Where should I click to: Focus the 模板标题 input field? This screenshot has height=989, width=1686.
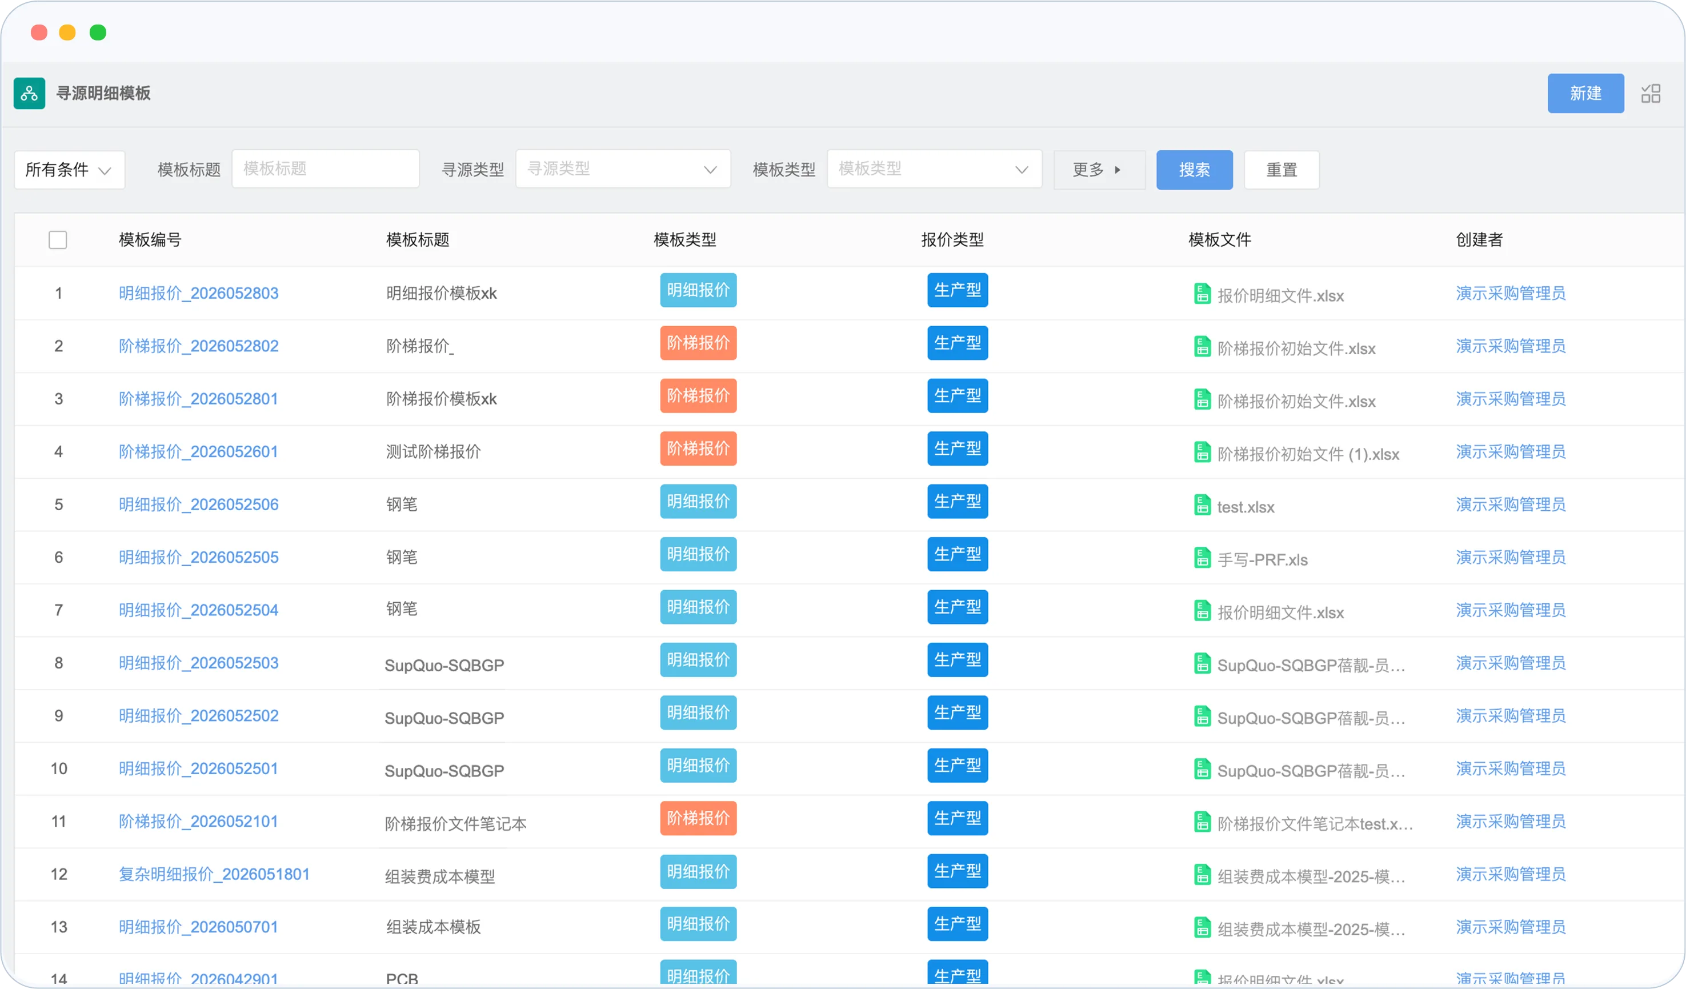click(x=325, y=169)
